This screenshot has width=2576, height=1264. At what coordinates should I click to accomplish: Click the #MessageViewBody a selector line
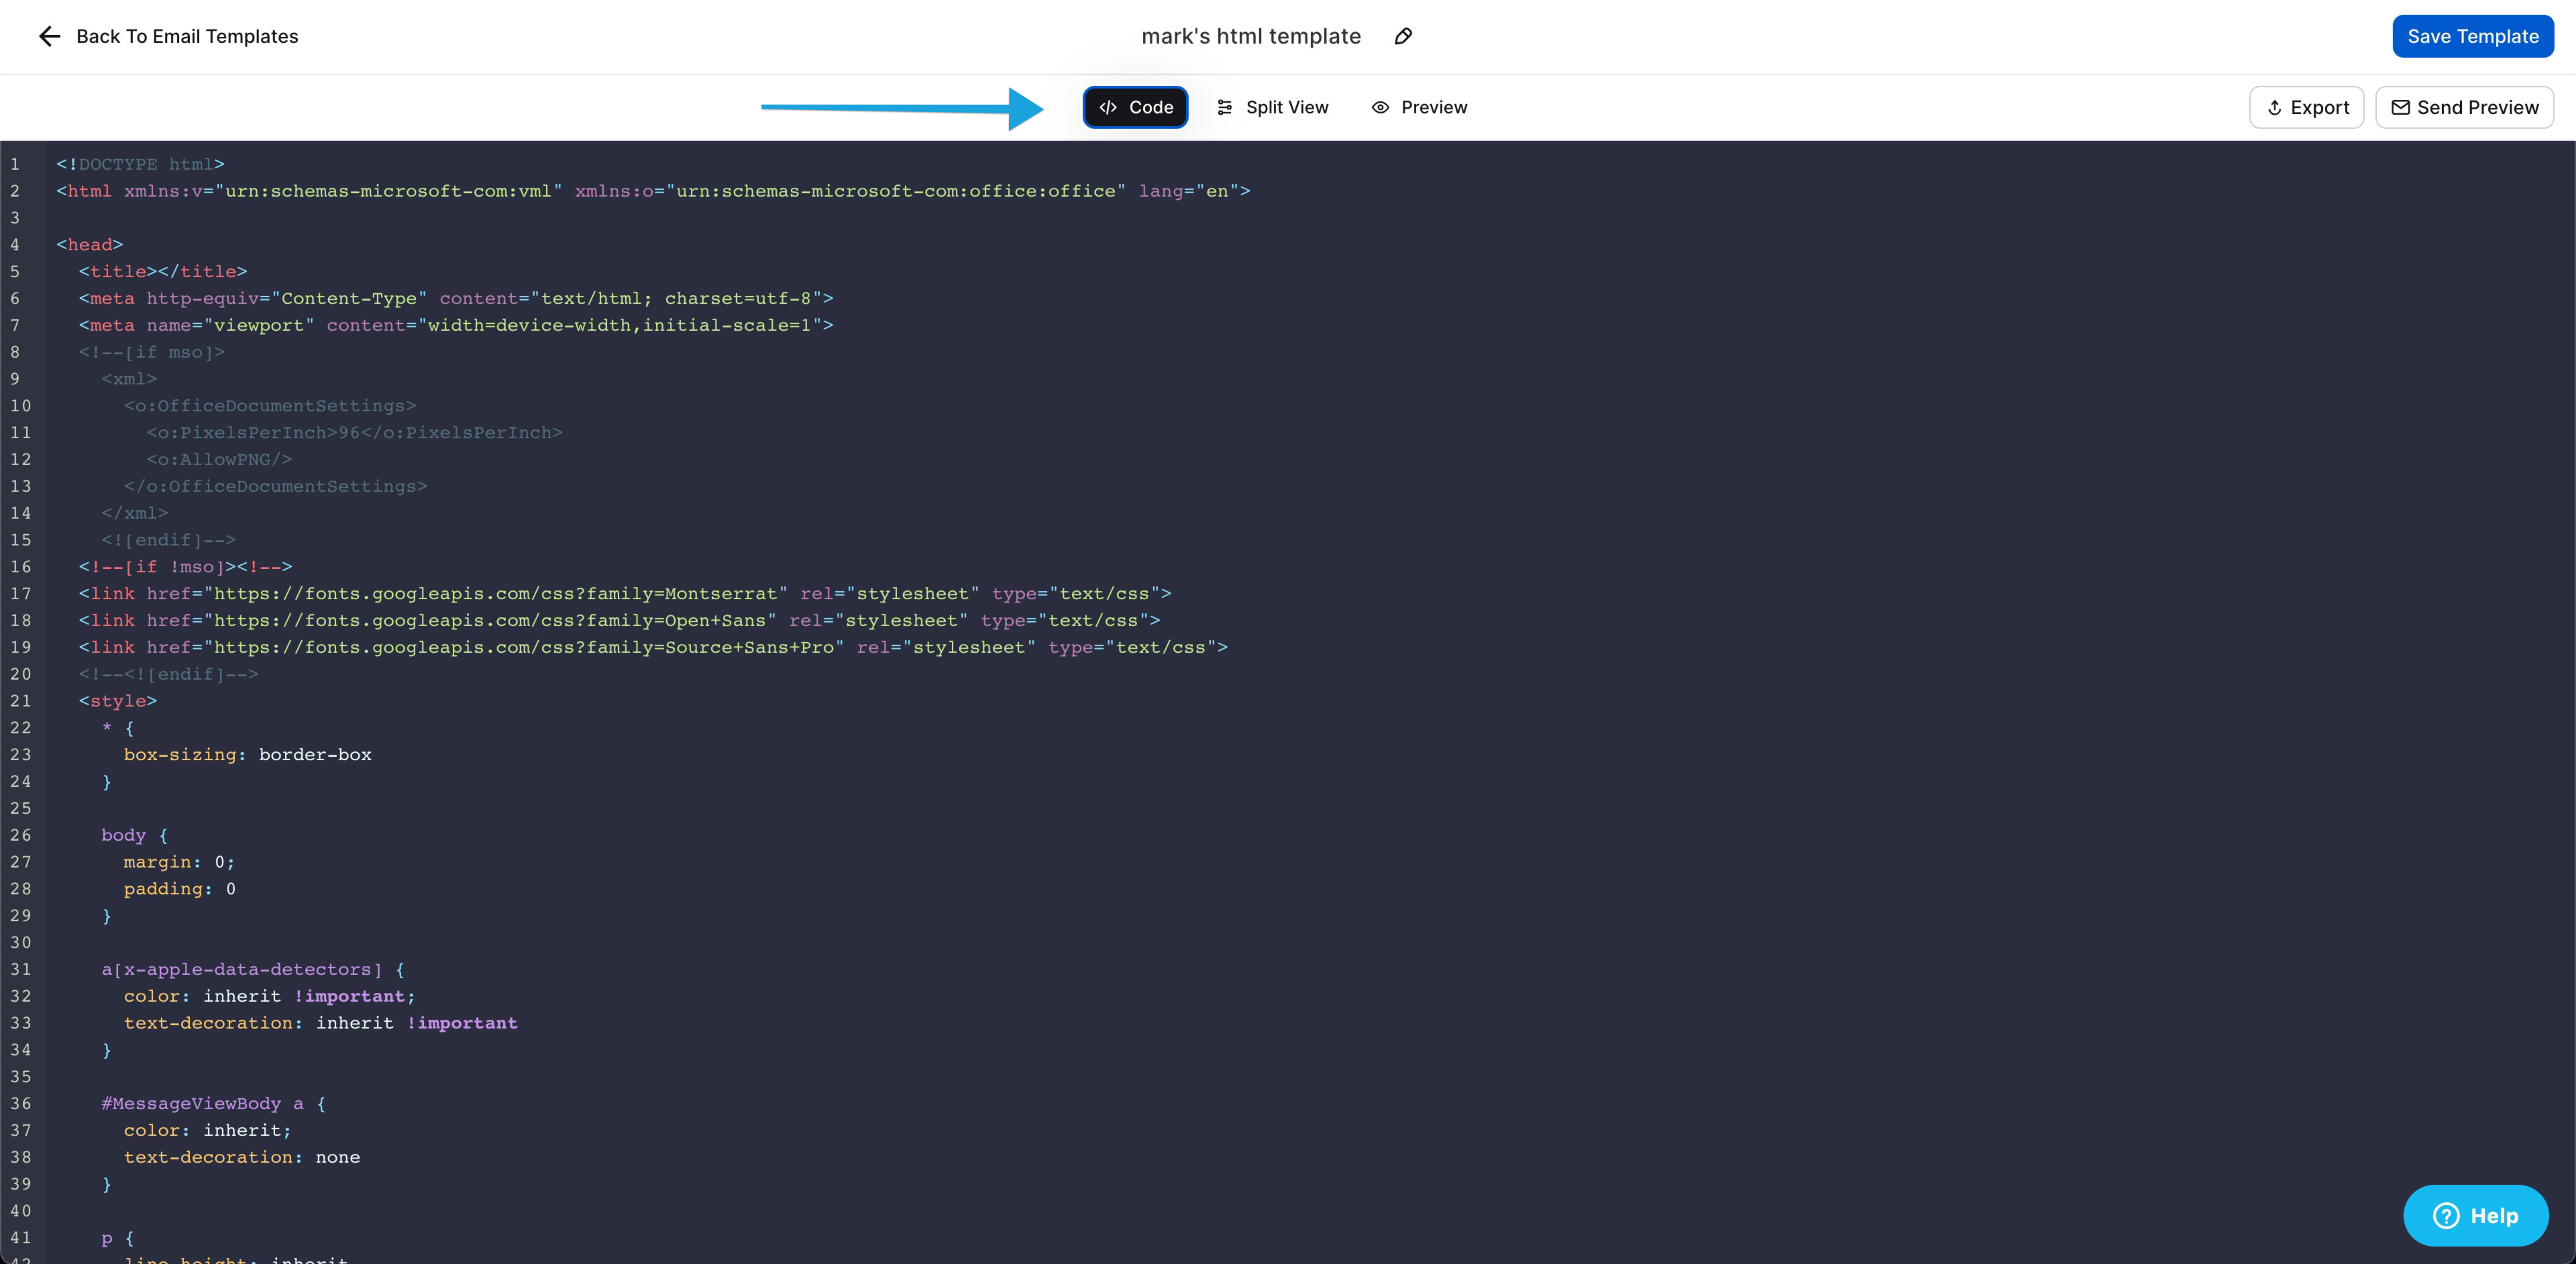[x=214, y=1103]
